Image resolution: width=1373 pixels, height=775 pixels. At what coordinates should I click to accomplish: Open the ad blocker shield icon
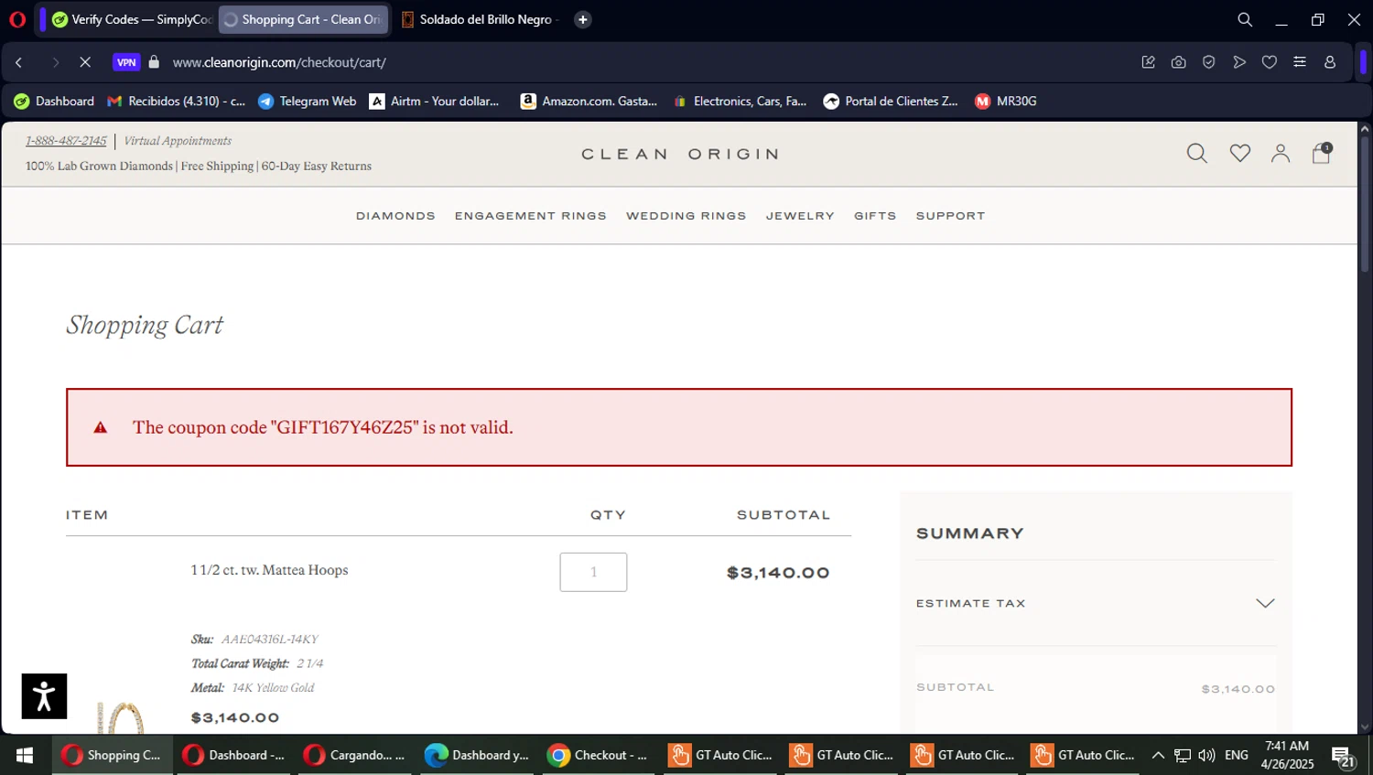click(x=1208, y=62)
